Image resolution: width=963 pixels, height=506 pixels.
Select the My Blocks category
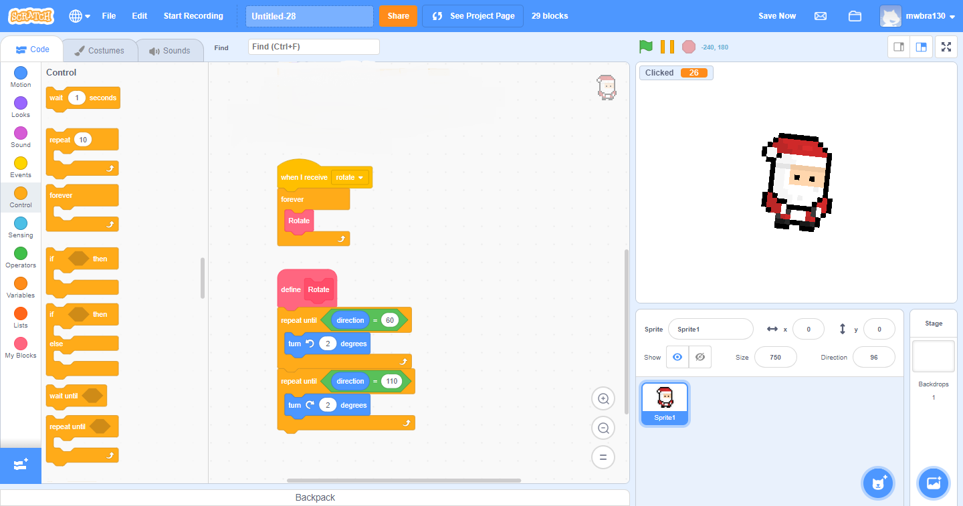point(21,348)
